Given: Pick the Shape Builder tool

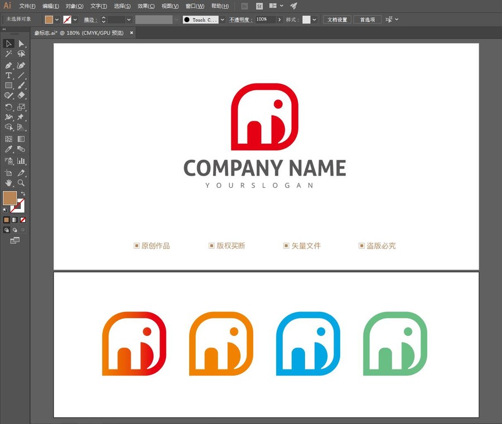Looking at the screenshot, I should (x=8, y=127).
